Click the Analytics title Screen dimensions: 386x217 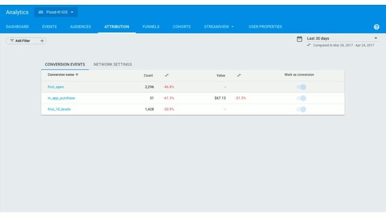tap(17, 12)
